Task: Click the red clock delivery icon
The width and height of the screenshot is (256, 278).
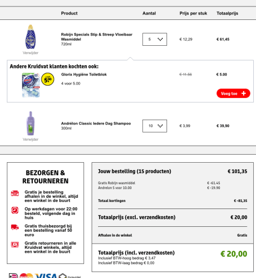Action: [15, 210]
